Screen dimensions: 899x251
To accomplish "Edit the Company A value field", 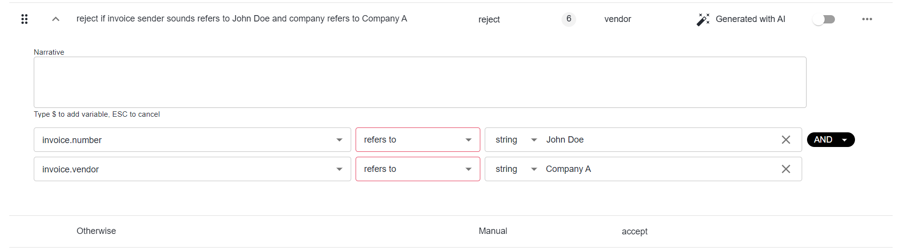I will click(660, 169).
